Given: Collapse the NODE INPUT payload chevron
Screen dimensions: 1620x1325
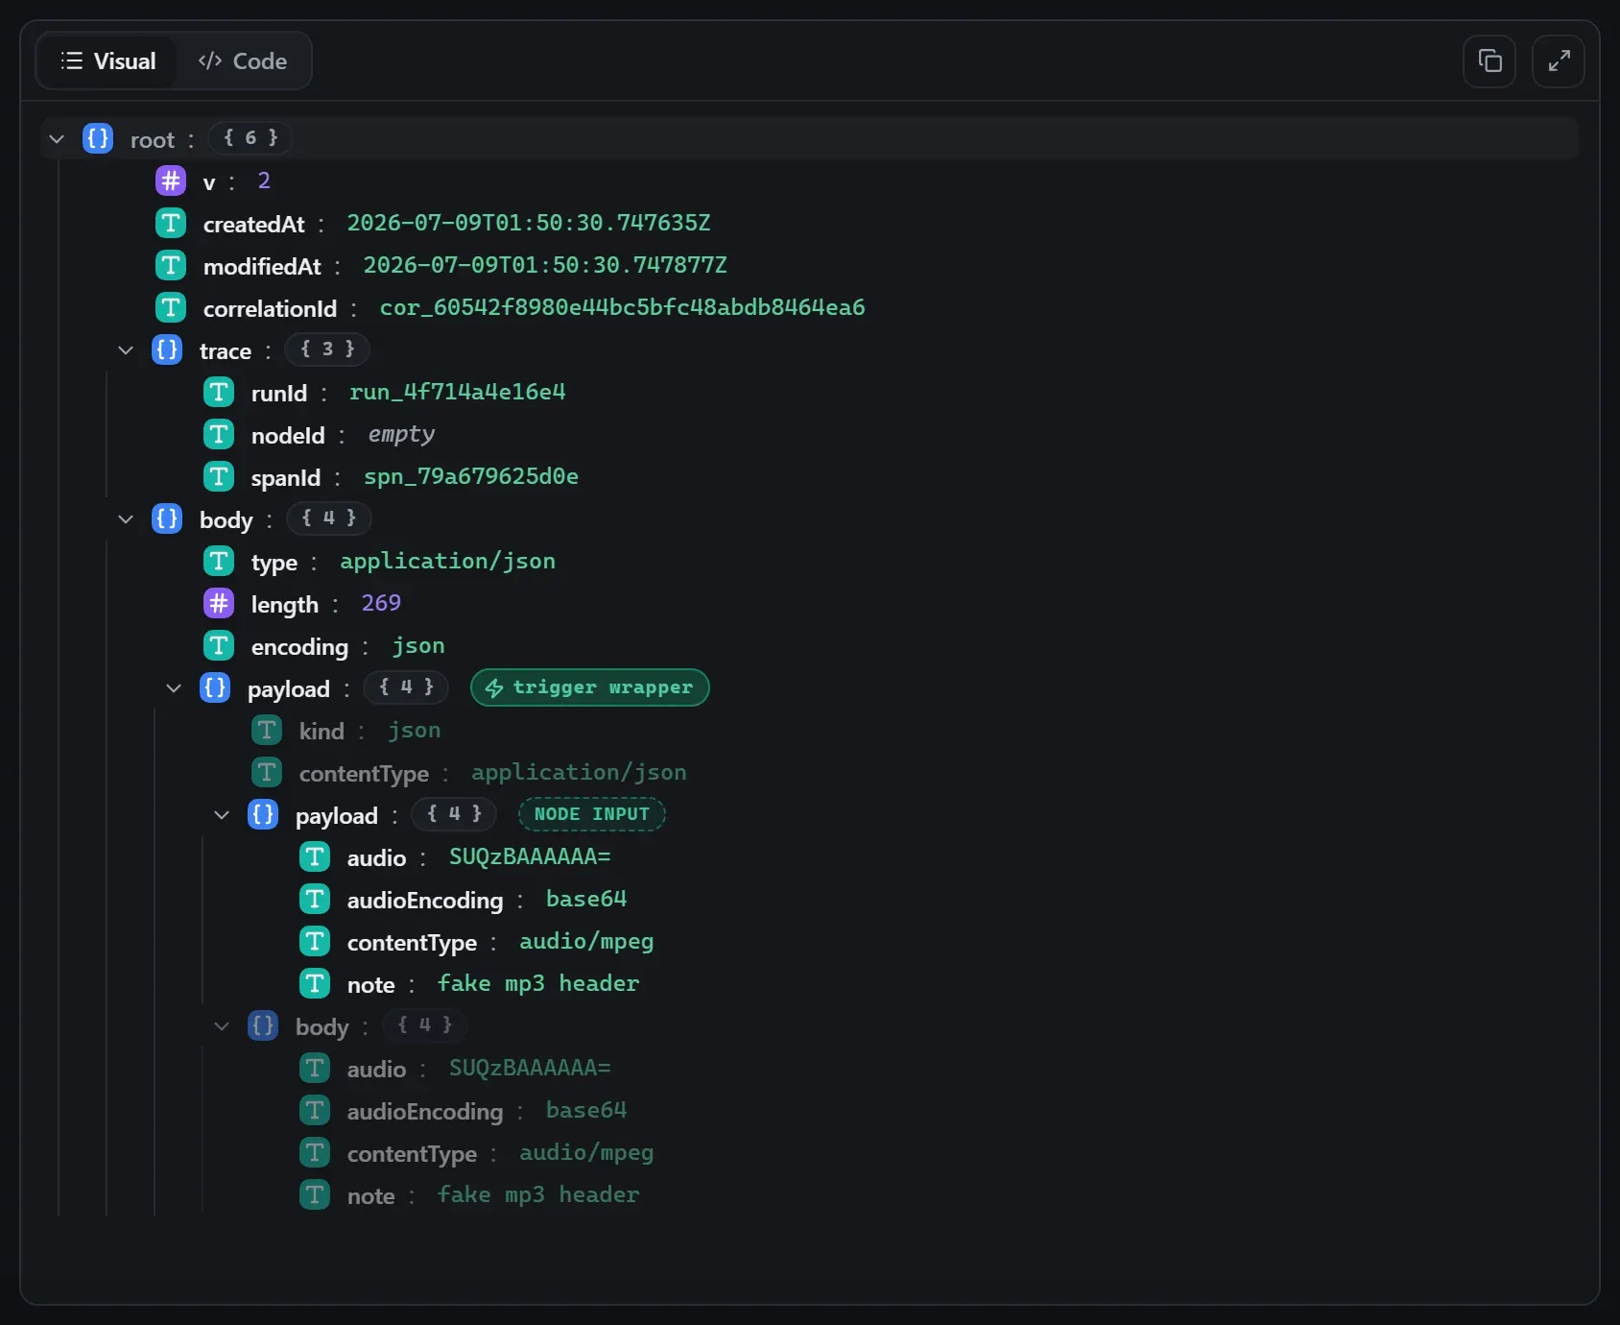Looking at the screenshot, I should [x=222, y=815].
